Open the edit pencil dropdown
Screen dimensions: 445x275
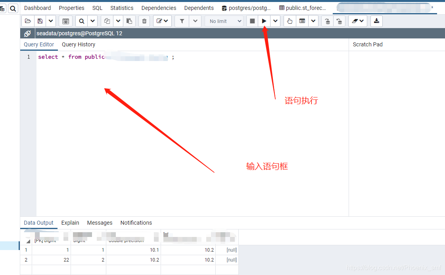[x=162, y=21]
